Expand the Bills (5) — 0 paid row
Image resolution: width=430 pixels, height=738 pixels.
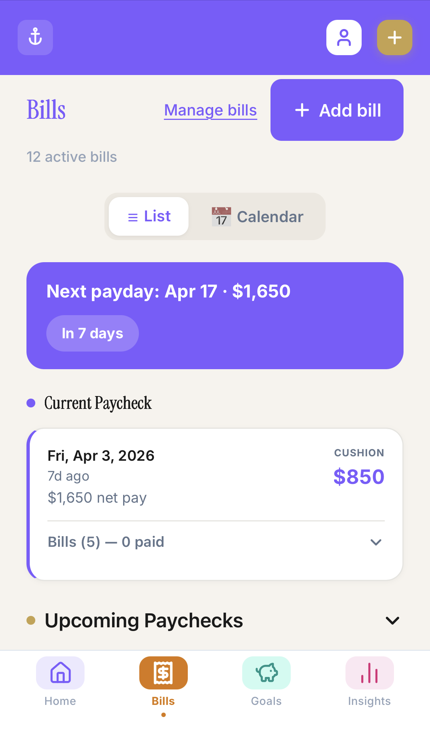point(106,542)
